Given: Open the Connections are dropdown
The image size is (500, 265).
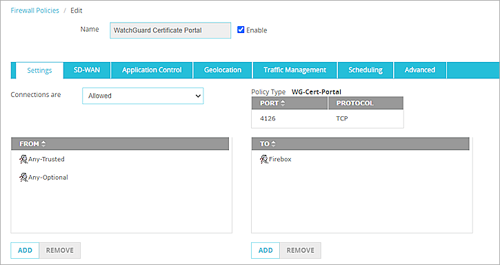Looking at the screenshot, I should [143, 96].
